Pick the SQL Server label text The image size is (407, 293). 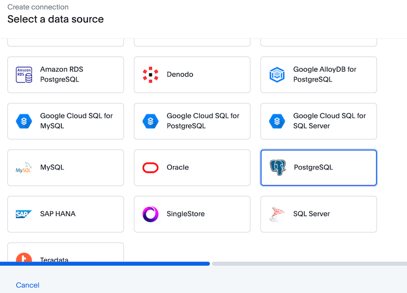click(x=312, y=214)
